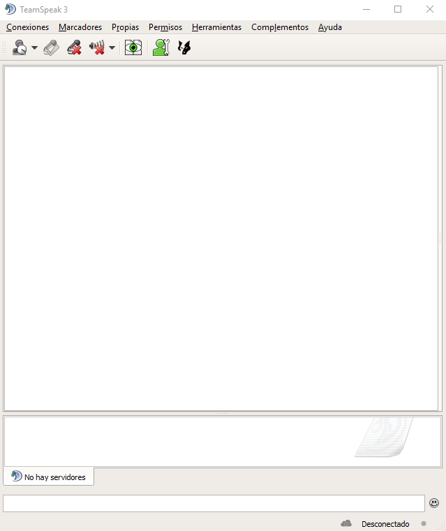Open the Propias menu
This screenshot has width=446, height=531.
coord(126,27)
